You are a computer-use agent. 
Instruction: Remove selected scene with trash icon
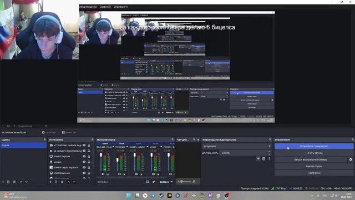[x=8, y=182]
